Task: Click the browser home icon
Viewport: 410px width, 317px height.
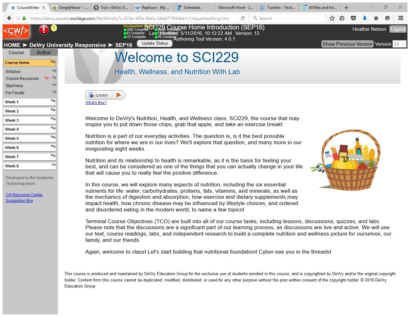Action: [376, 18]
